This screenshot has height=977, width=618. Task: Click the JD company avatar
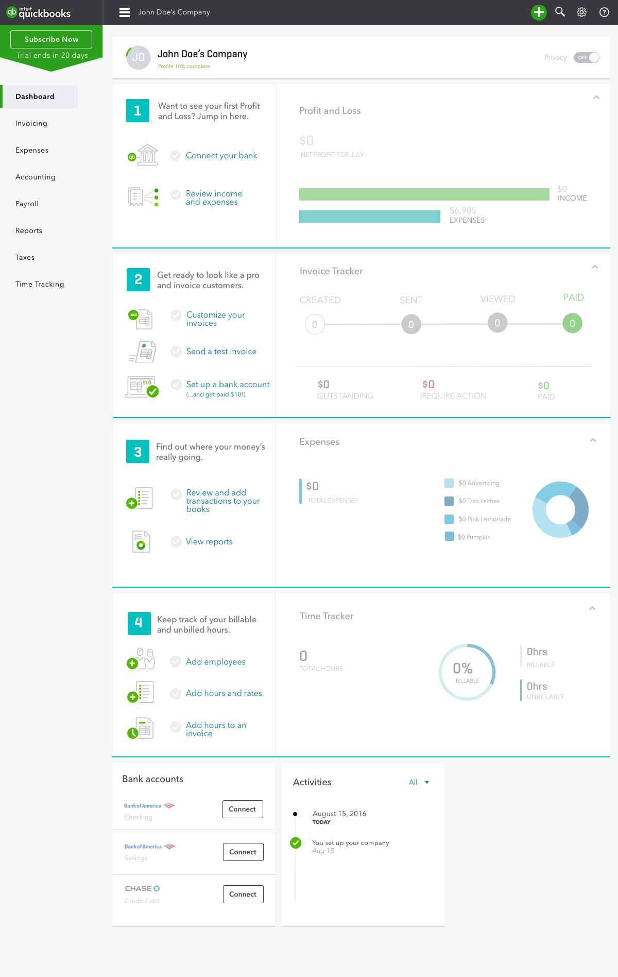[138, 57]
